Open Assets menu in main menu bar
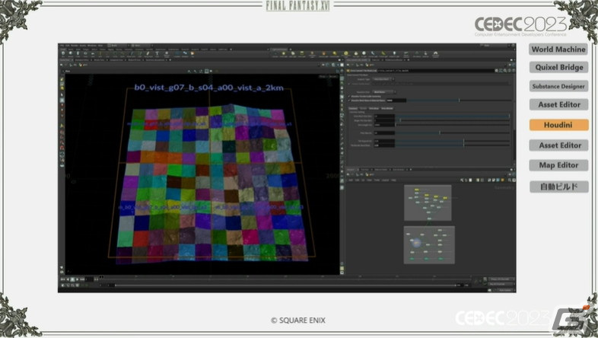 (83, 46)
